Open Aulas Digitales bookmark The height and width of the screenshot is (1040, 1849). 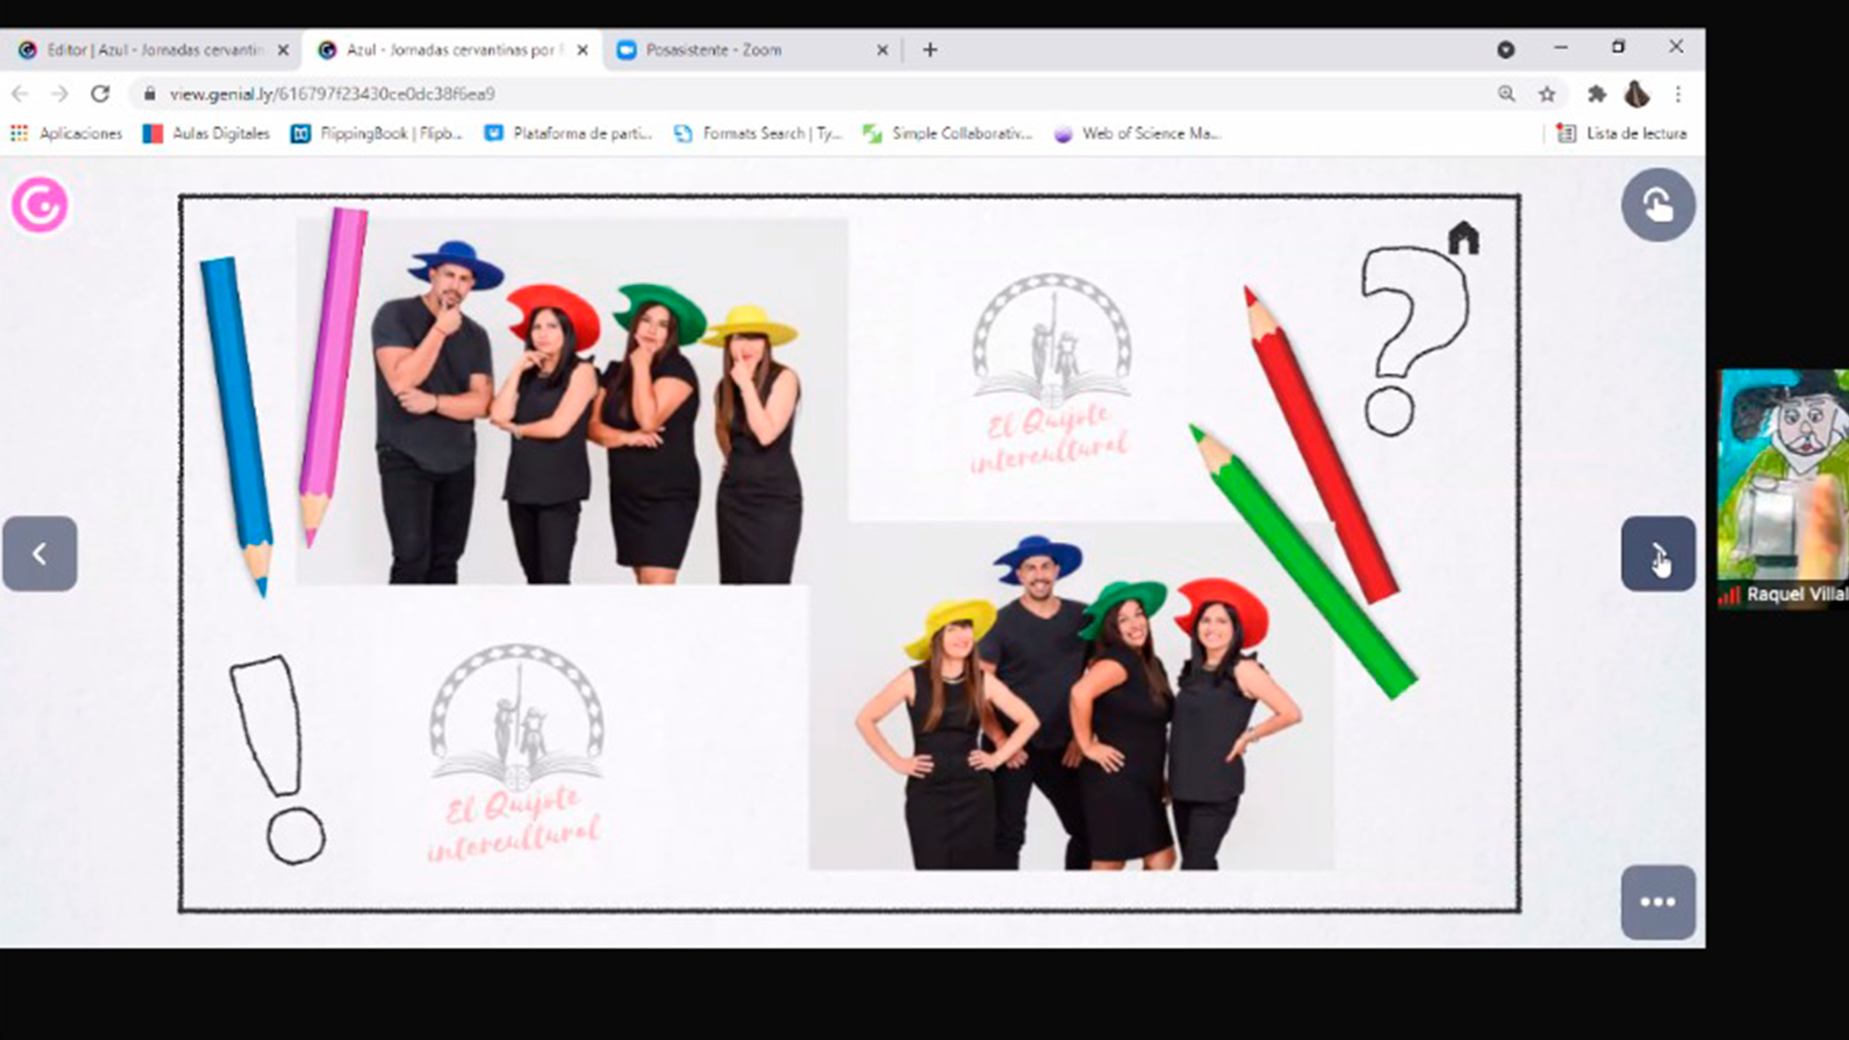(206, 134)
